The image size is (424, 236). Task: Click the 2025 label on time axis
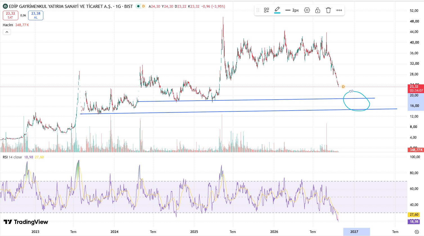194,232
